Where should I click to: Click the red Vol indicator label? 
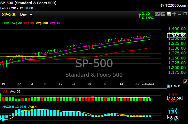point(5,92)
